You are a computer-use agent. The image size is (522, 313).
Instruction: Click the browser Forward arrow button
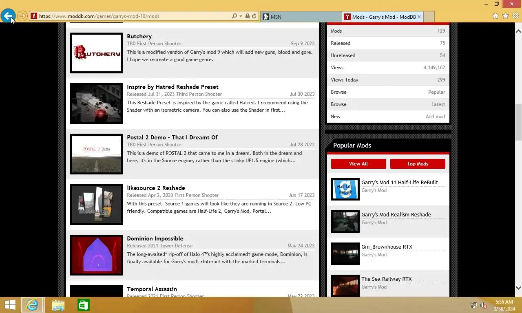tap(22, 16)
